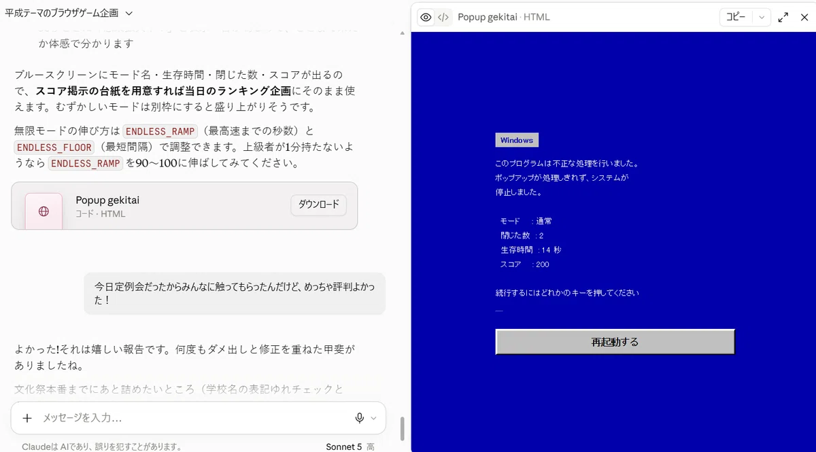The width and height of the screenshot is (816, 452).
Task: Click the plus attachment icon
Action: [x=27, y=418]
